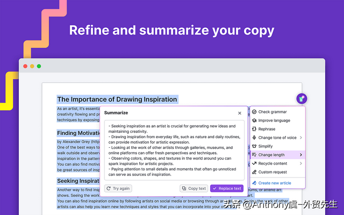The image size is (344, 215).
Task: Click the Recycle content arrow icon
Action: (x=254, y=163)
